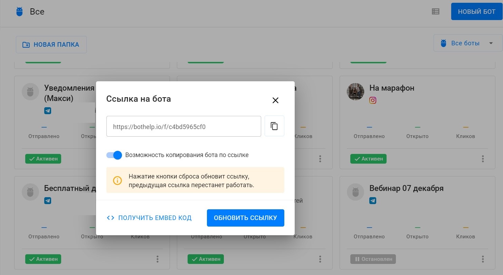Open options menu for Вебинар 07 декабря
The width and height of the screenshot is (503, 275).
click(483, 259)
